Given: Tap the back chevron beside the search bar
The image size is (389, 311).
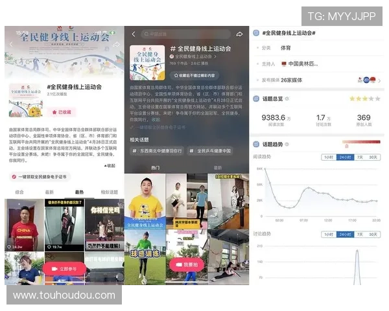Looking at the screenshot, I should (x=134, y=34).
